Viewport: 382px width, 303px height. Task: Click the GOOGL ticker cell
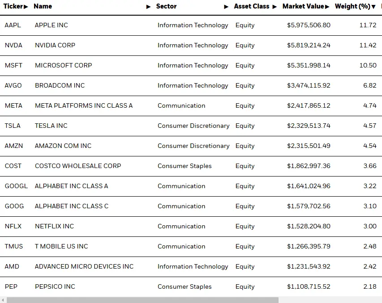tap(16, 186)
